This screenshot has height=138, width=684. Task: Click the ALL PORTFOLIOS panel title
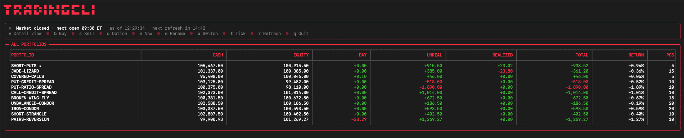pyautogui.click(x=29, y=44)
